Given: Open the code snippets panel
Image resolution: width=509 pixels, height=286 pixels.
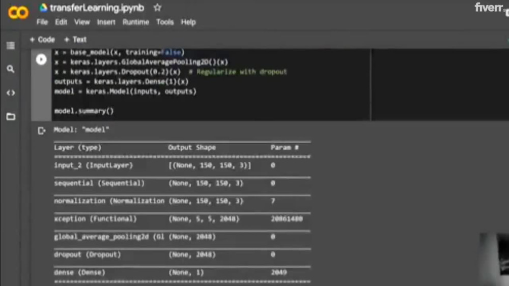Looking at the screenshot, I should [11, 93].
